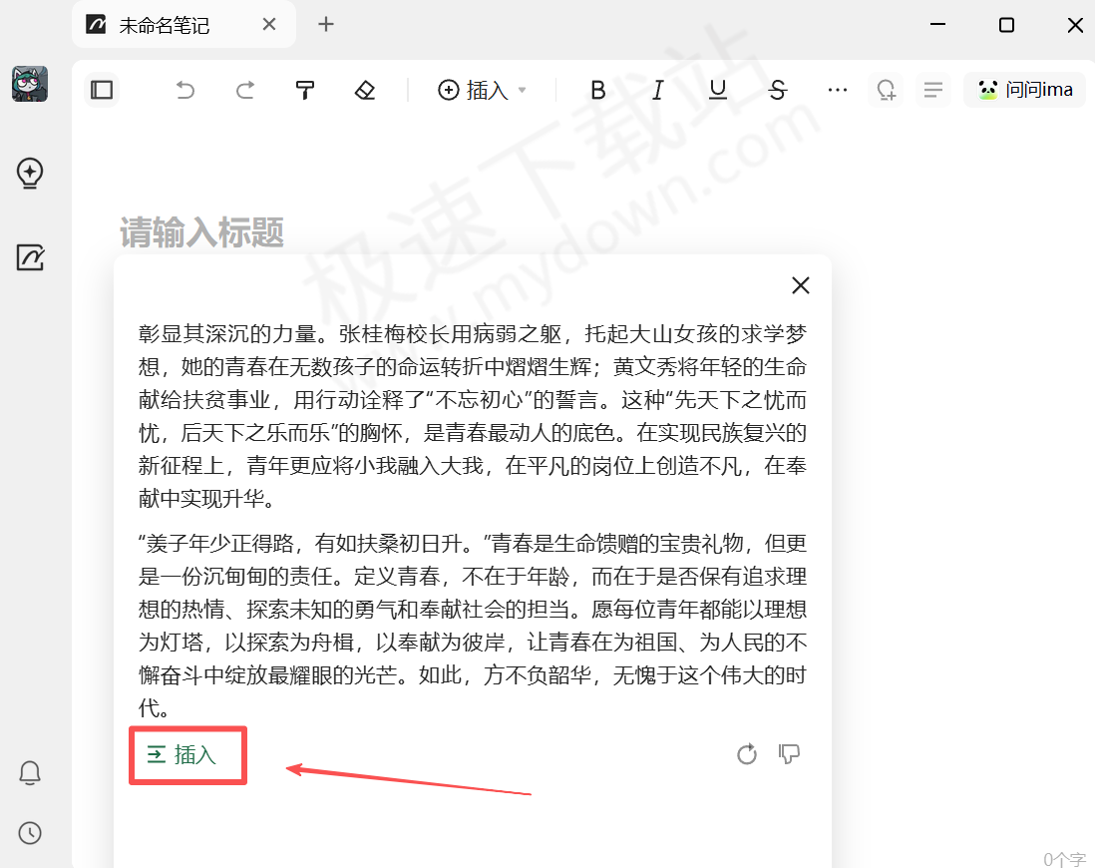Toggle the sidebar panel icon
Image resolution: width=1095 pixels, height=868 pixels.
[102, 91]
